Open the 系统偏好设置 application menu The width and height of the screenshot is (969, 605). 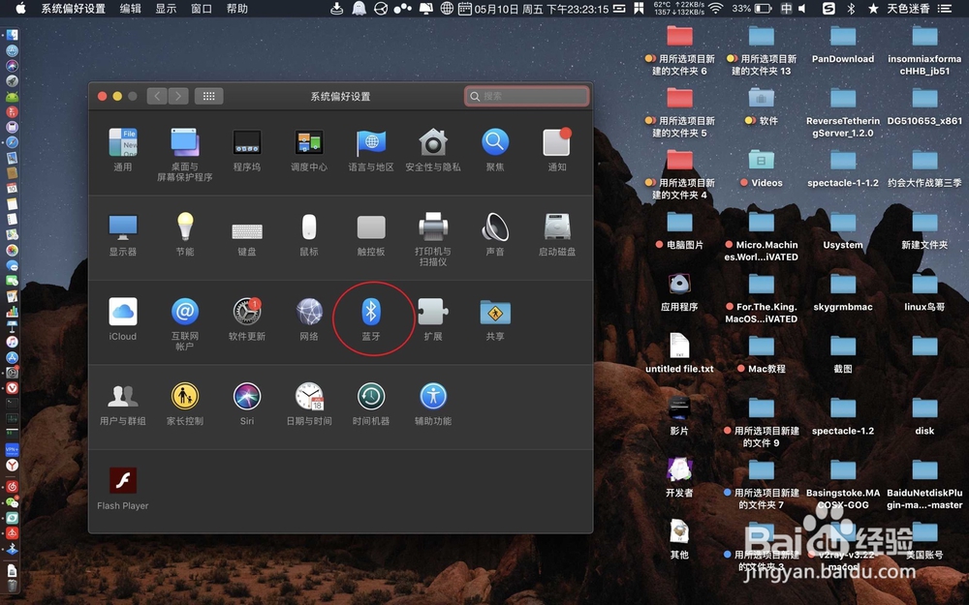(73, 9)
